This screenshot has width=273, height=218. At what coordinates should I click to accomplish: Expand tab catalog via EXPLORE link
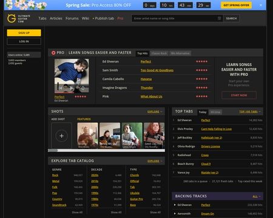(x=155, y=161)
